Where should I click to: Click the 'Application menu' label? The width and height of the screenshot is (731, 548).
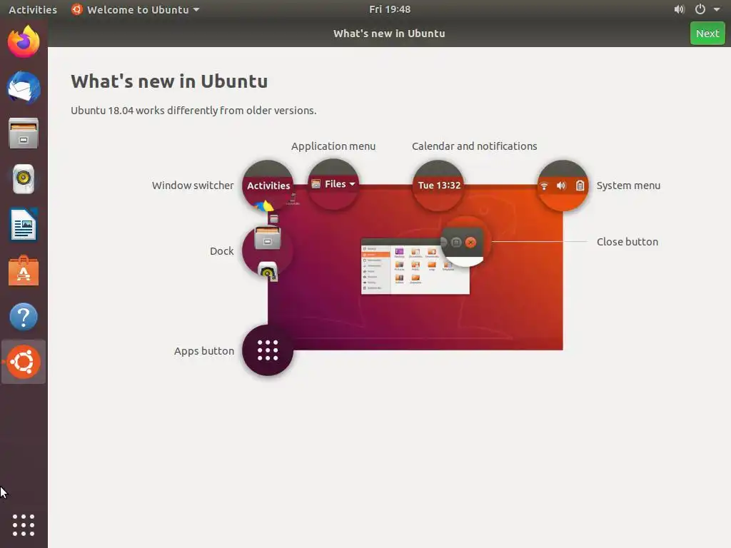pyautogui.click(x=333, y=146)
